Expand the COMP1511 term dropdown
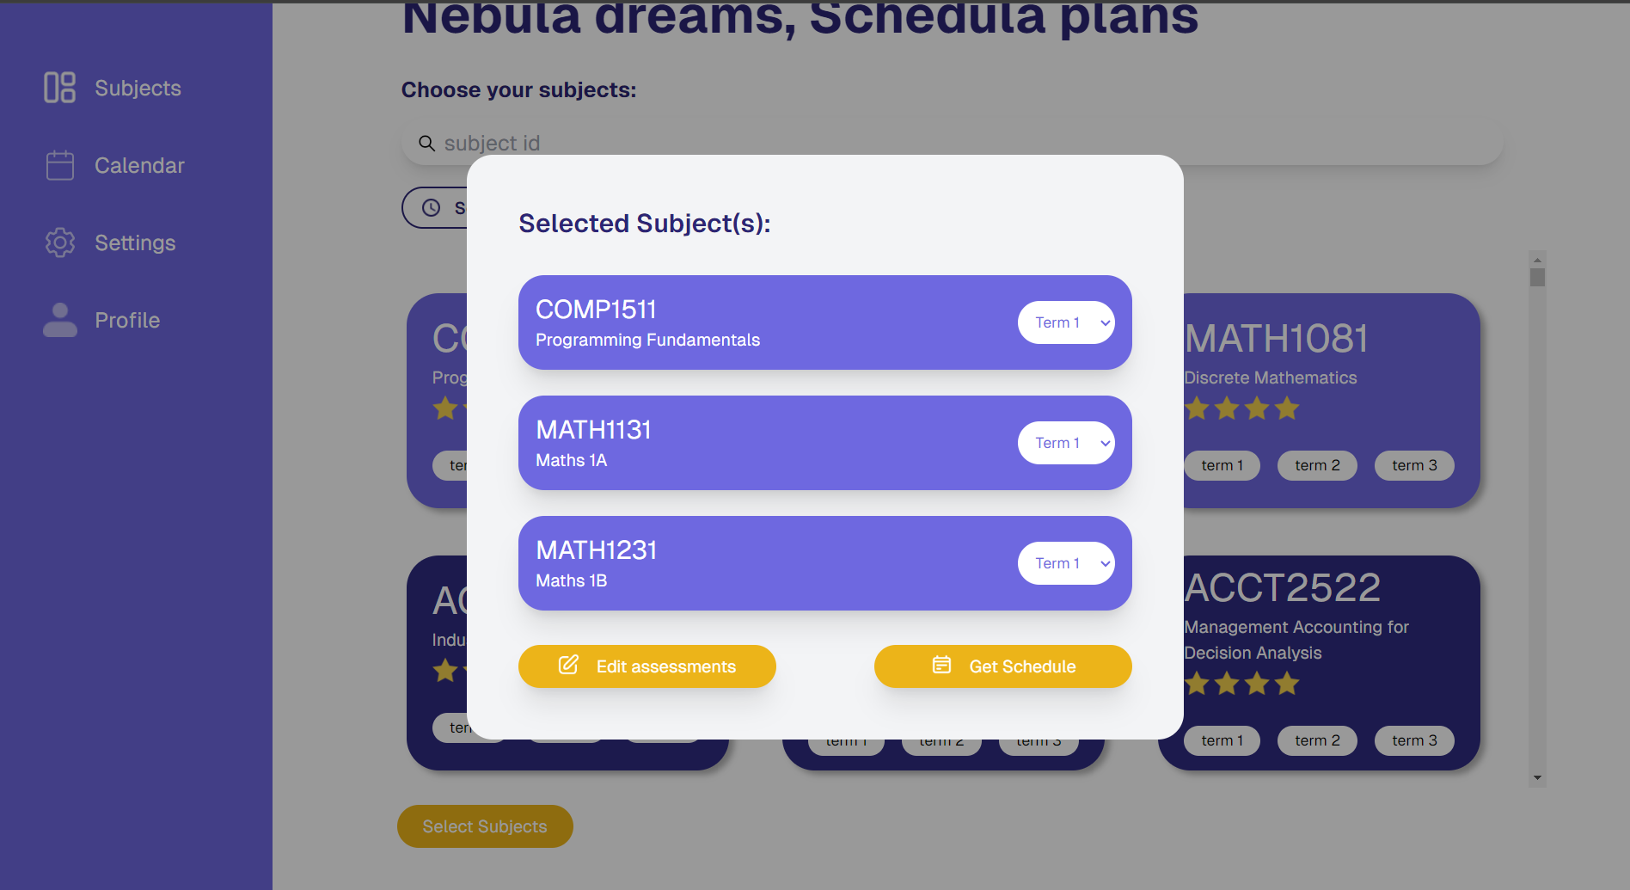The width and height of the screenshot is (1630, 890). tap(1066, 322)
